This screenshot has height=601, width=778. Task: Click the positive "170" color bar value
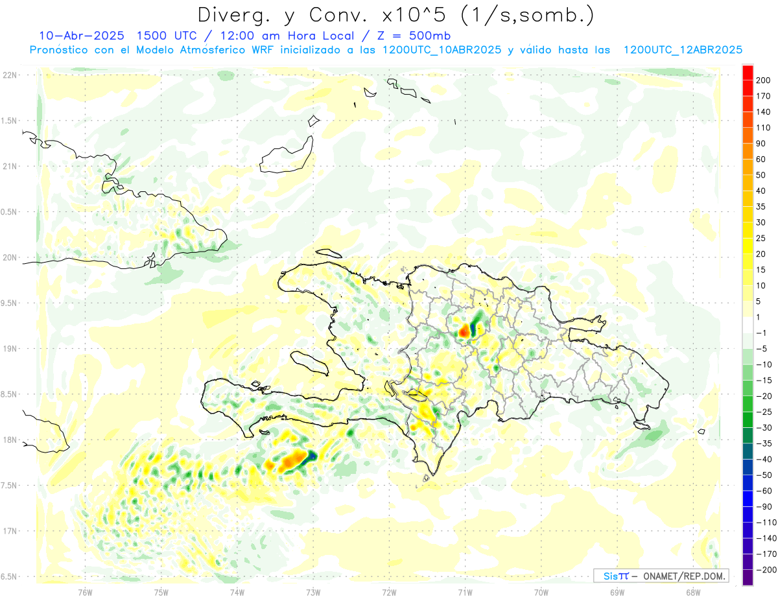(x=763, y=96)
